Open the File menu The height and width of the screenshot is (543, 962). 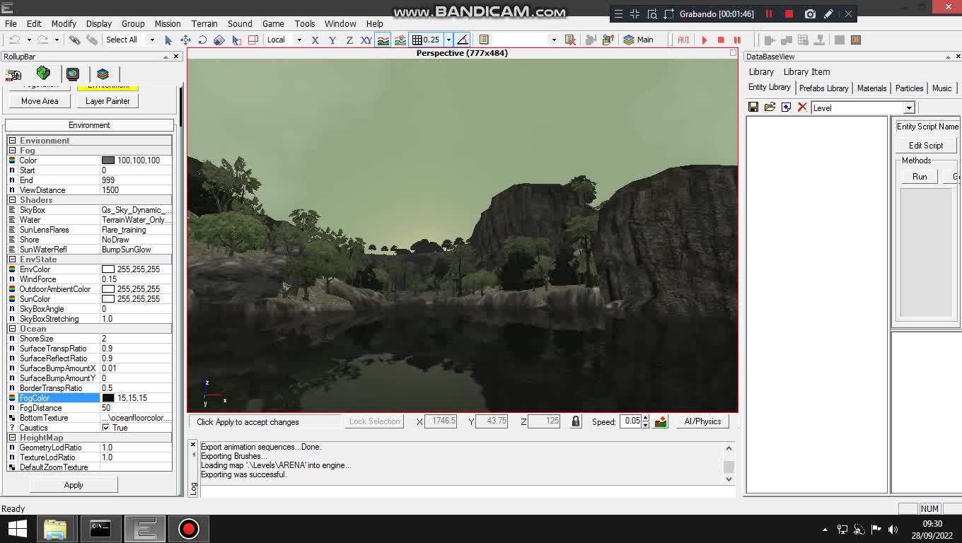click(11, 23)
